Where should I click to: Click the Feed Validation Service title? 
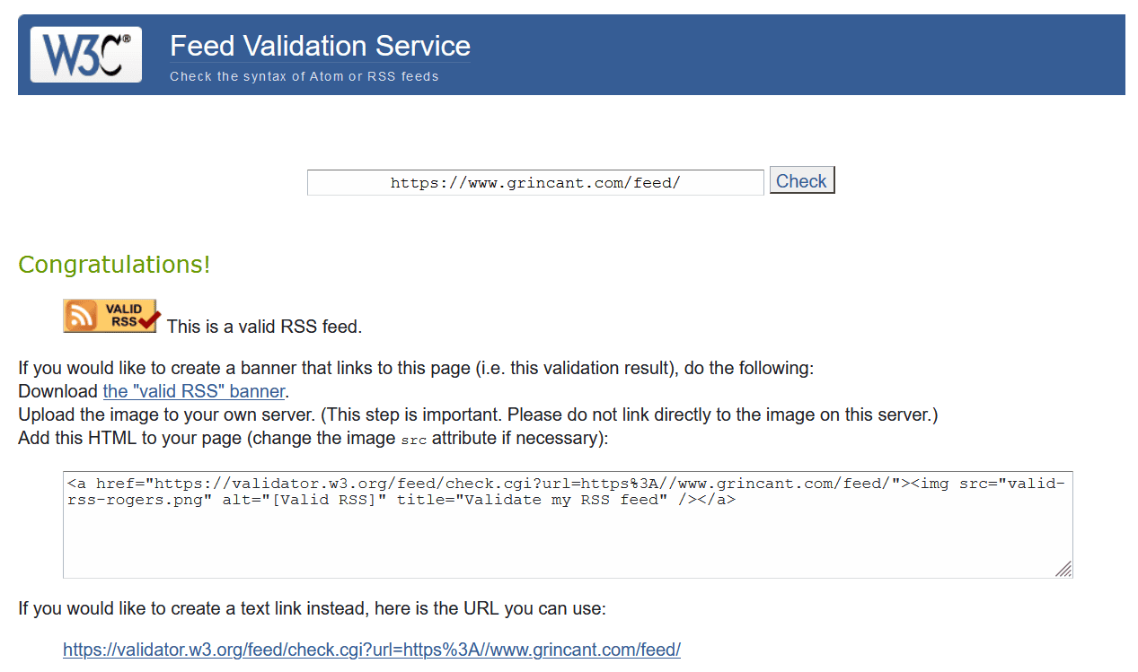[320, 46]
